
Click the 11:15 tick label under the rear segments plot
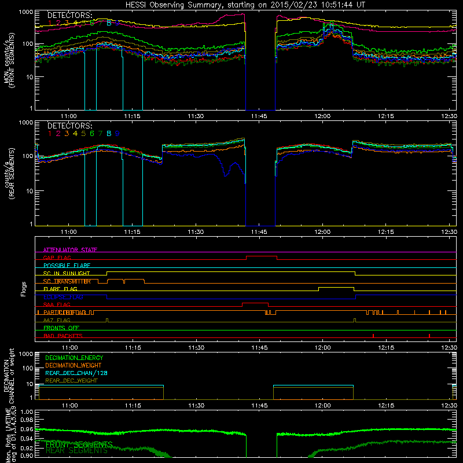click(133, 232)
